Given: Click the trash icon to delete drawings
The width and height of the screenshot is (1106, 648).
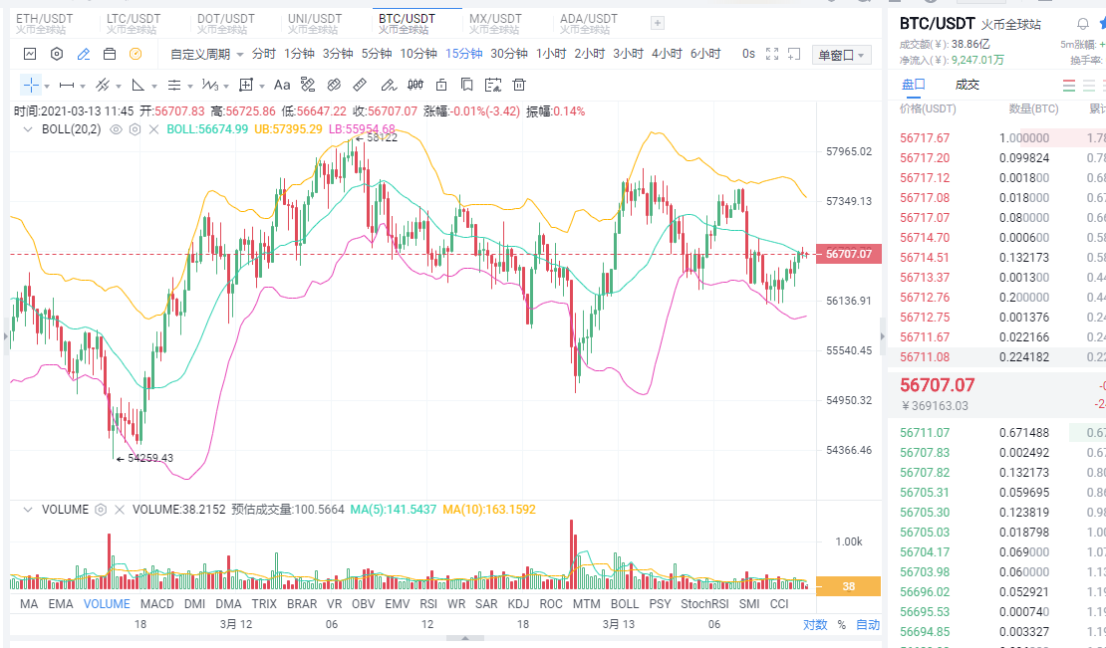Looking at the screenshot, I should pos(520,86).
